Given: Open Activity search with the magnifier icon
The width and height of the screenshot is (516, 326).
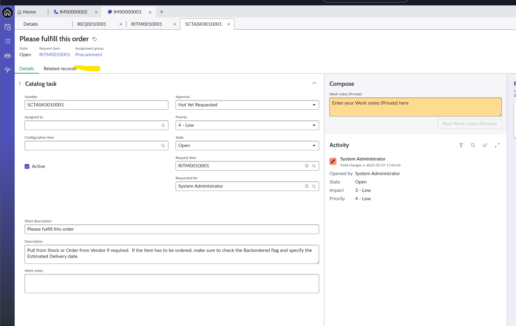Looking at the screenshot, I should pos(473,145).
